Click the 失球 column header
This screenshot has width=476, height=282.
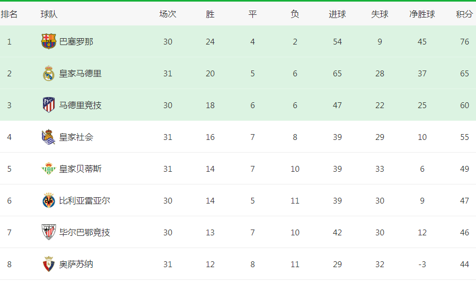click(380, 14)
